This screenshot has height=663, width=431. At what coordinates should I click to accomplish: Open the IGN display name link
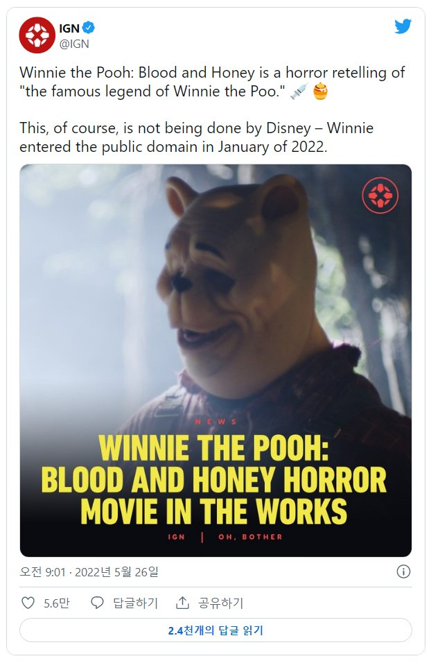point(69,28)
